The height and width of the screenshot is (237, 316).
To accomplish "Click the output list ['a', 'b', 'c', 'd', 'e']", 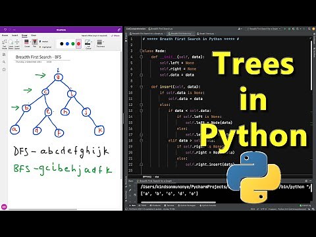I will pyautogui.click(x=169, y=194).
